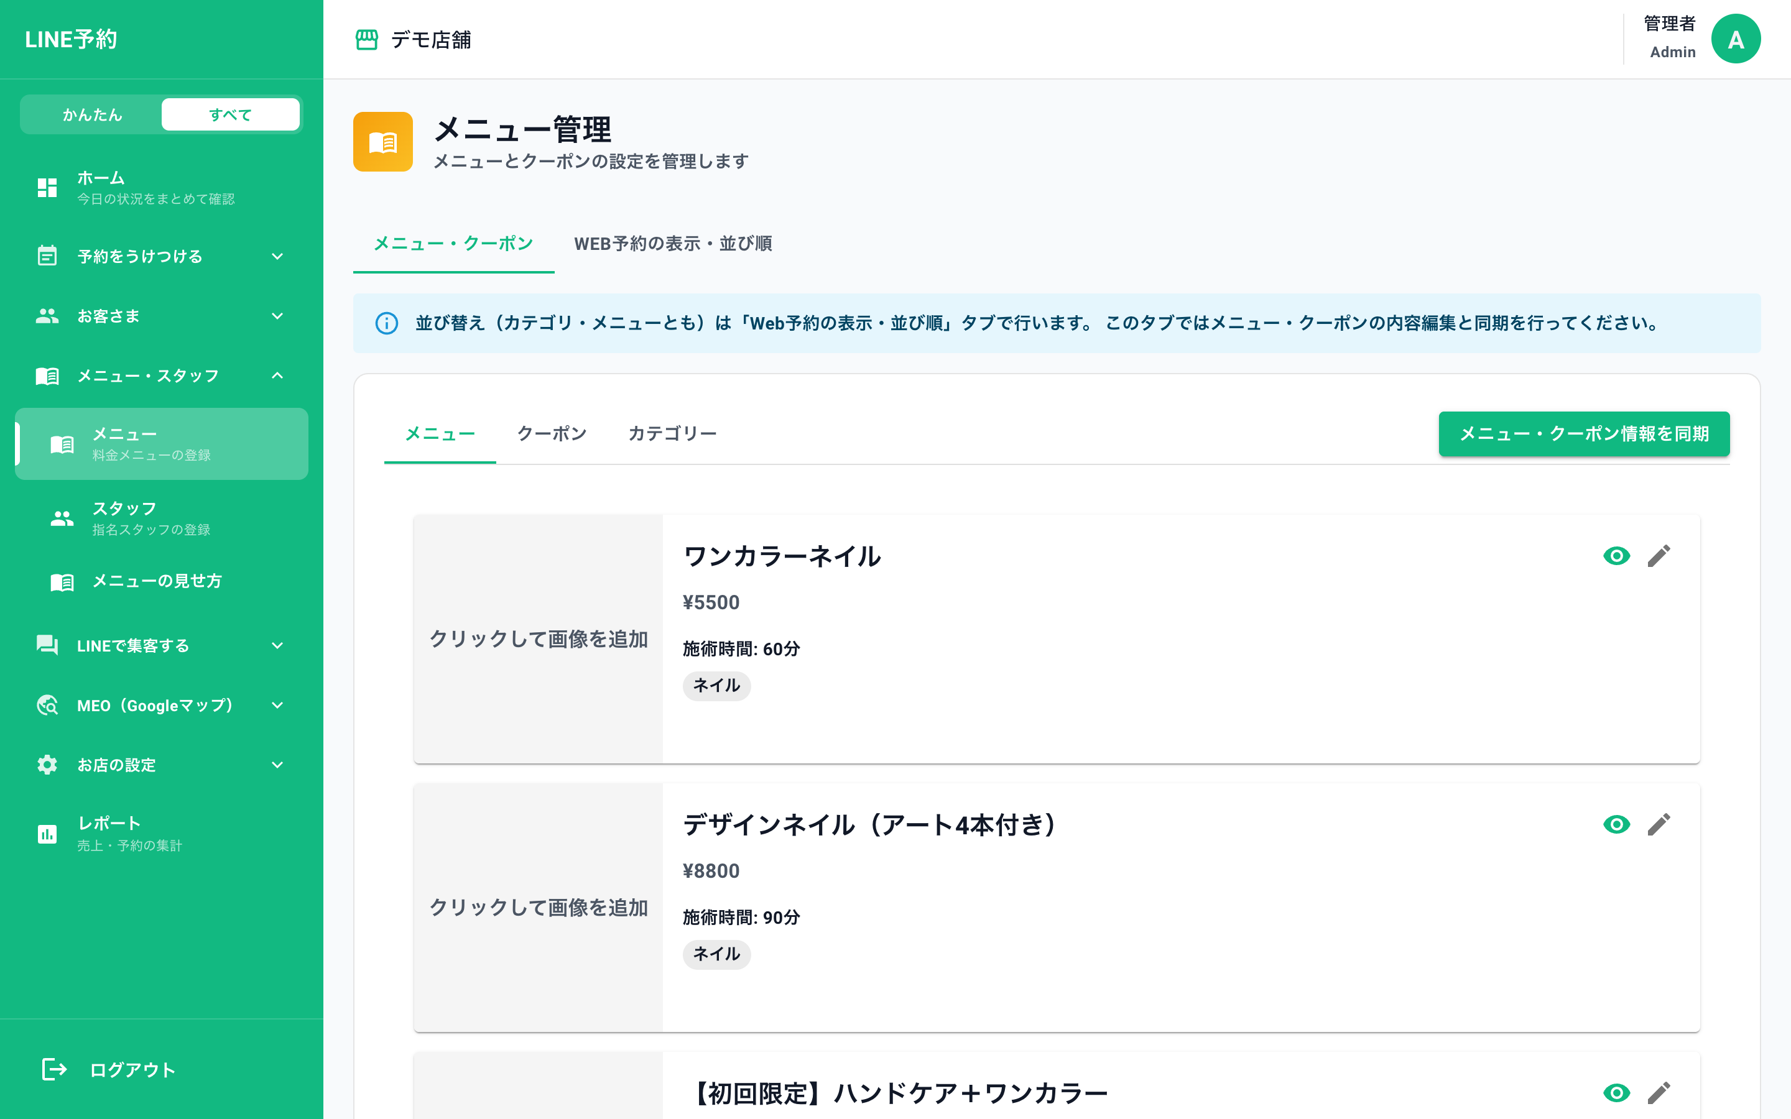Click the calendar icon for 予約をうけつける
The height and width of the screenshot is (1119, 1791).
point(47,256)
